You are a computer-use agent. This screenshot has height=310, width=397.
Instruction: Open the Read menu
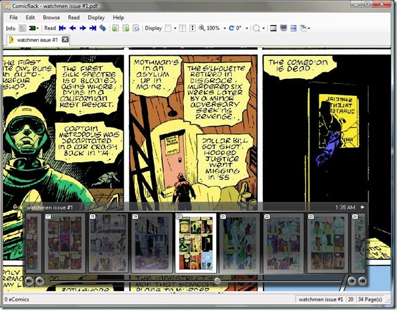[x=74, y=18]
